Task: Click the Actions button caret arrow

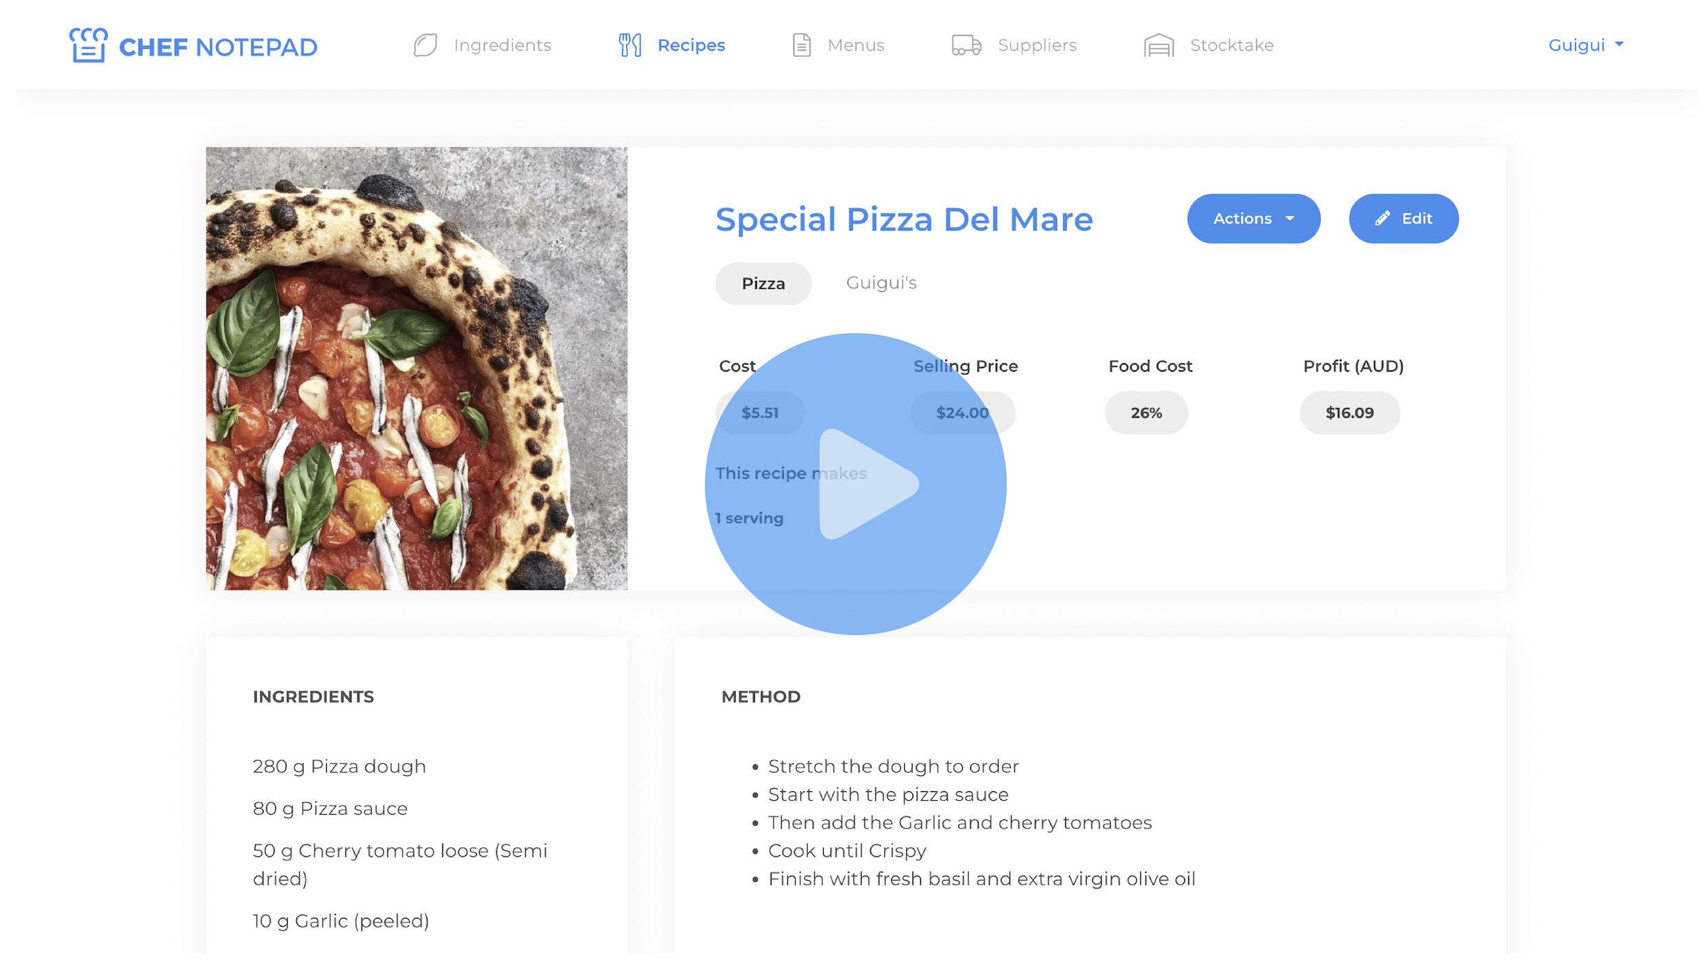Action: tap(1290, 219)
